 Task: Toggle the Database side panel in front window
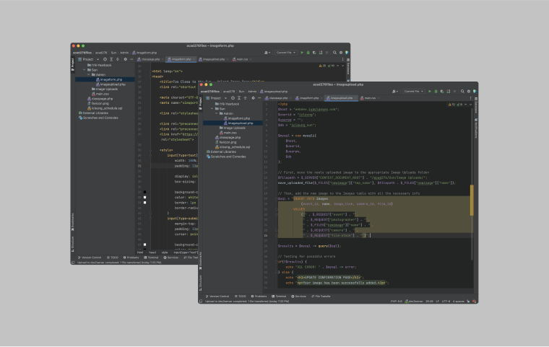(476, 107)
